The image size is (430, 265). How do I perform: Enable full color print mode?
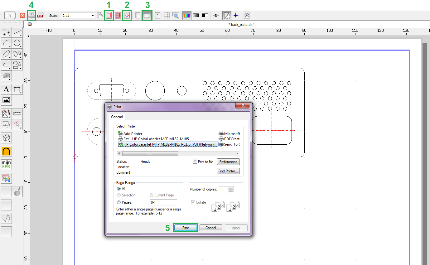(x=187, y=15)
